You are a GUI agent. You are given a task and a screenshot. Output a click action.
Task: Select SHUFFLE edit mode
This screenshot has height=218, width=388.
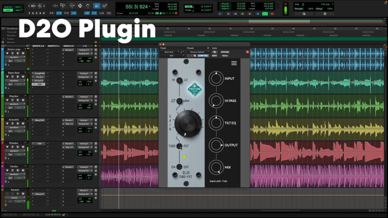point(8,7)
